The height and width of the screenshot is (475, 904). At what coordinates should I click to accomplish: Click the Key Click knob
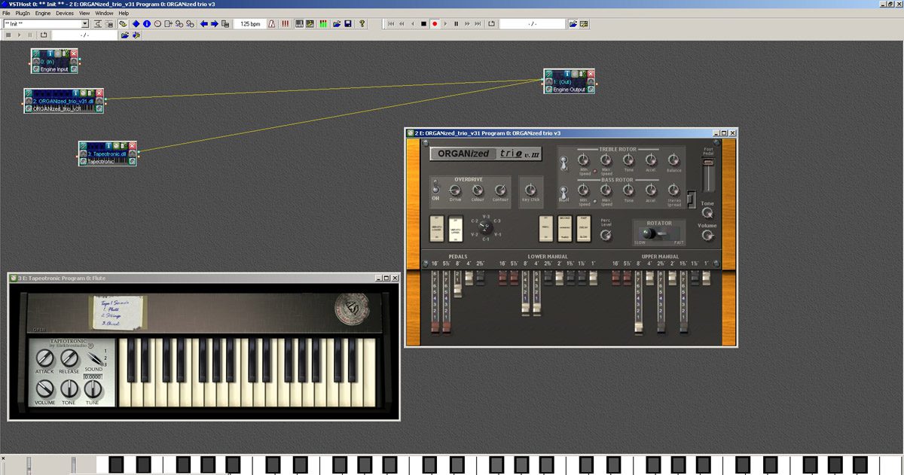(x=530, y=190)
